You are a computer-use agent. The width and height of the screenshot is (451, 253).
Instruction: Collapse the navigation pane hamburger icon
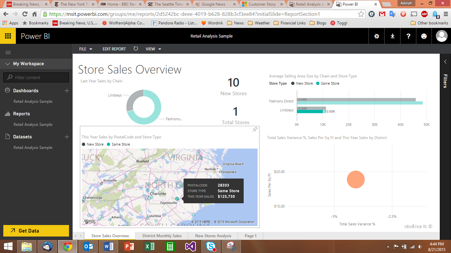8,52
